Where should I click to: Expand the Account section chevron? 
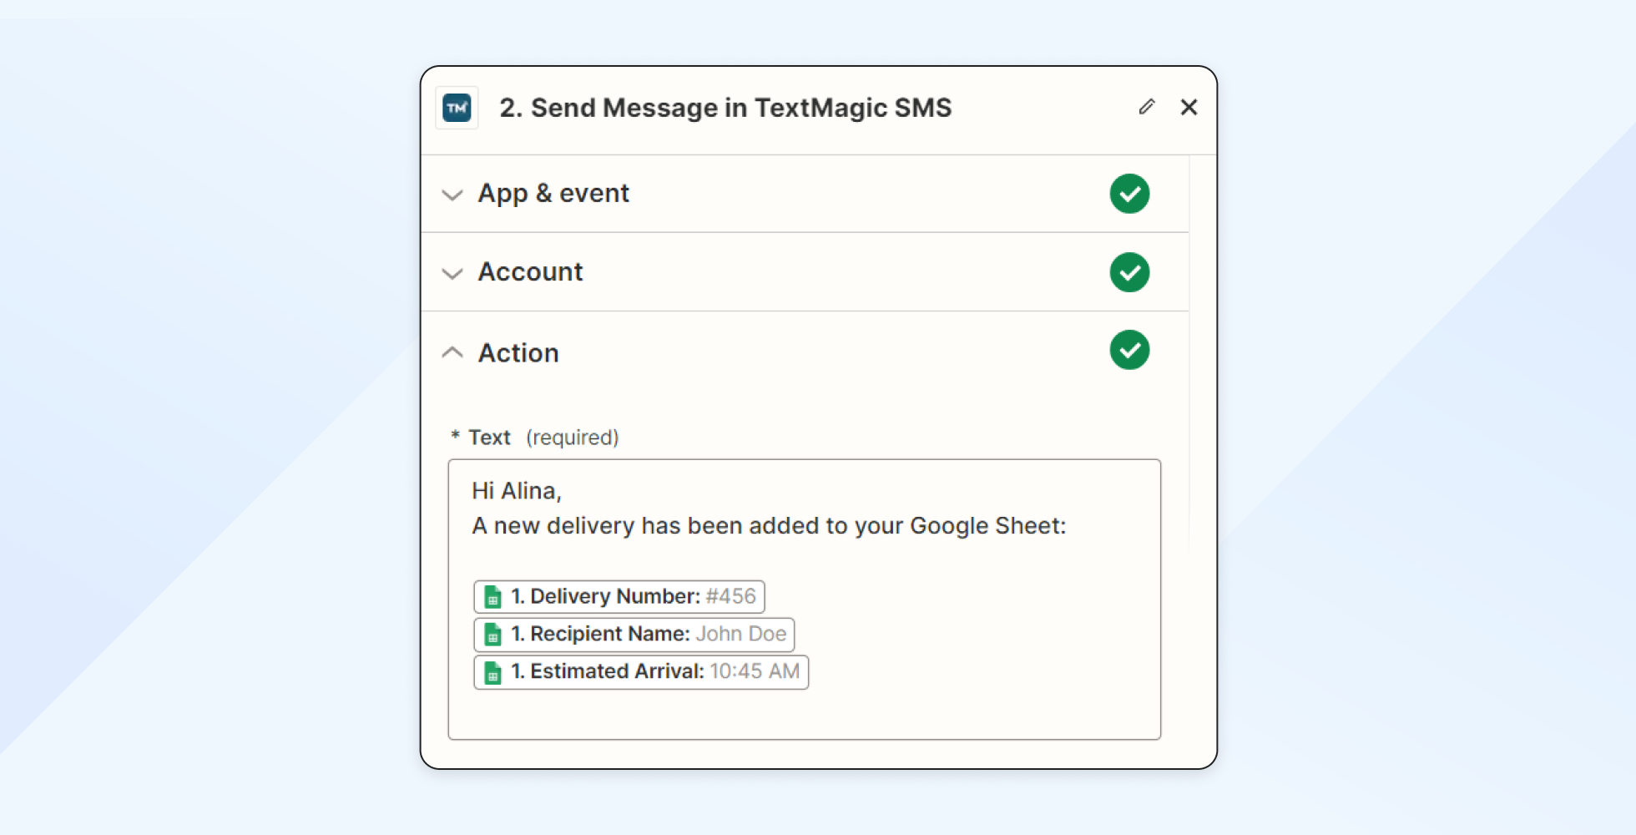[x=452, y=273]
